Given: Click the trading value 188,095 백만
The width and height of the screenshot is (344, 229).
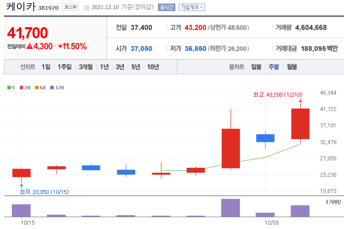Looking at the screenshot, I should [x=320, y=48].
